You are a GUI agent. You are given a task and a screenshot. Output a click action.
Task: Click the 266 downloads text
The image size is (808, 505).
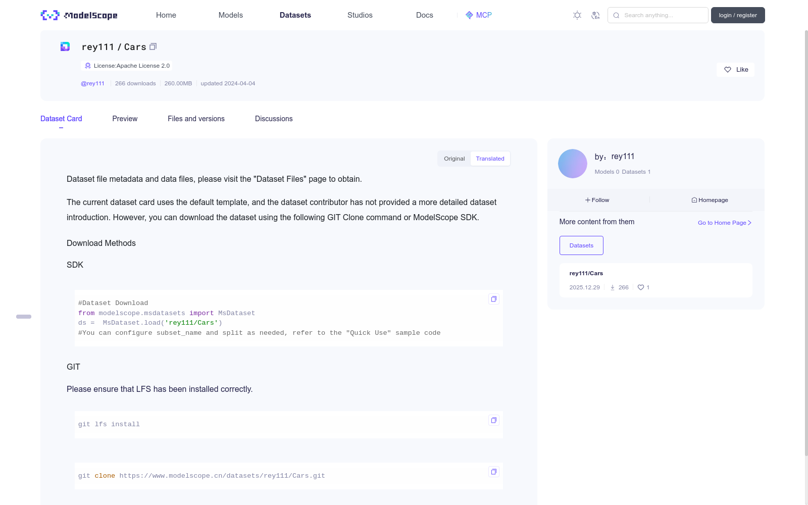[135, 83]
